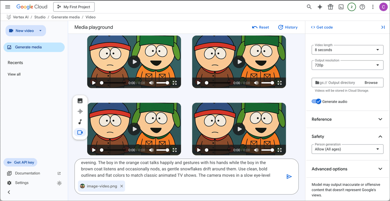Select the image generation mode icon
The height and width of the screenshot is (201, 390).
click(x=80, y=101)
